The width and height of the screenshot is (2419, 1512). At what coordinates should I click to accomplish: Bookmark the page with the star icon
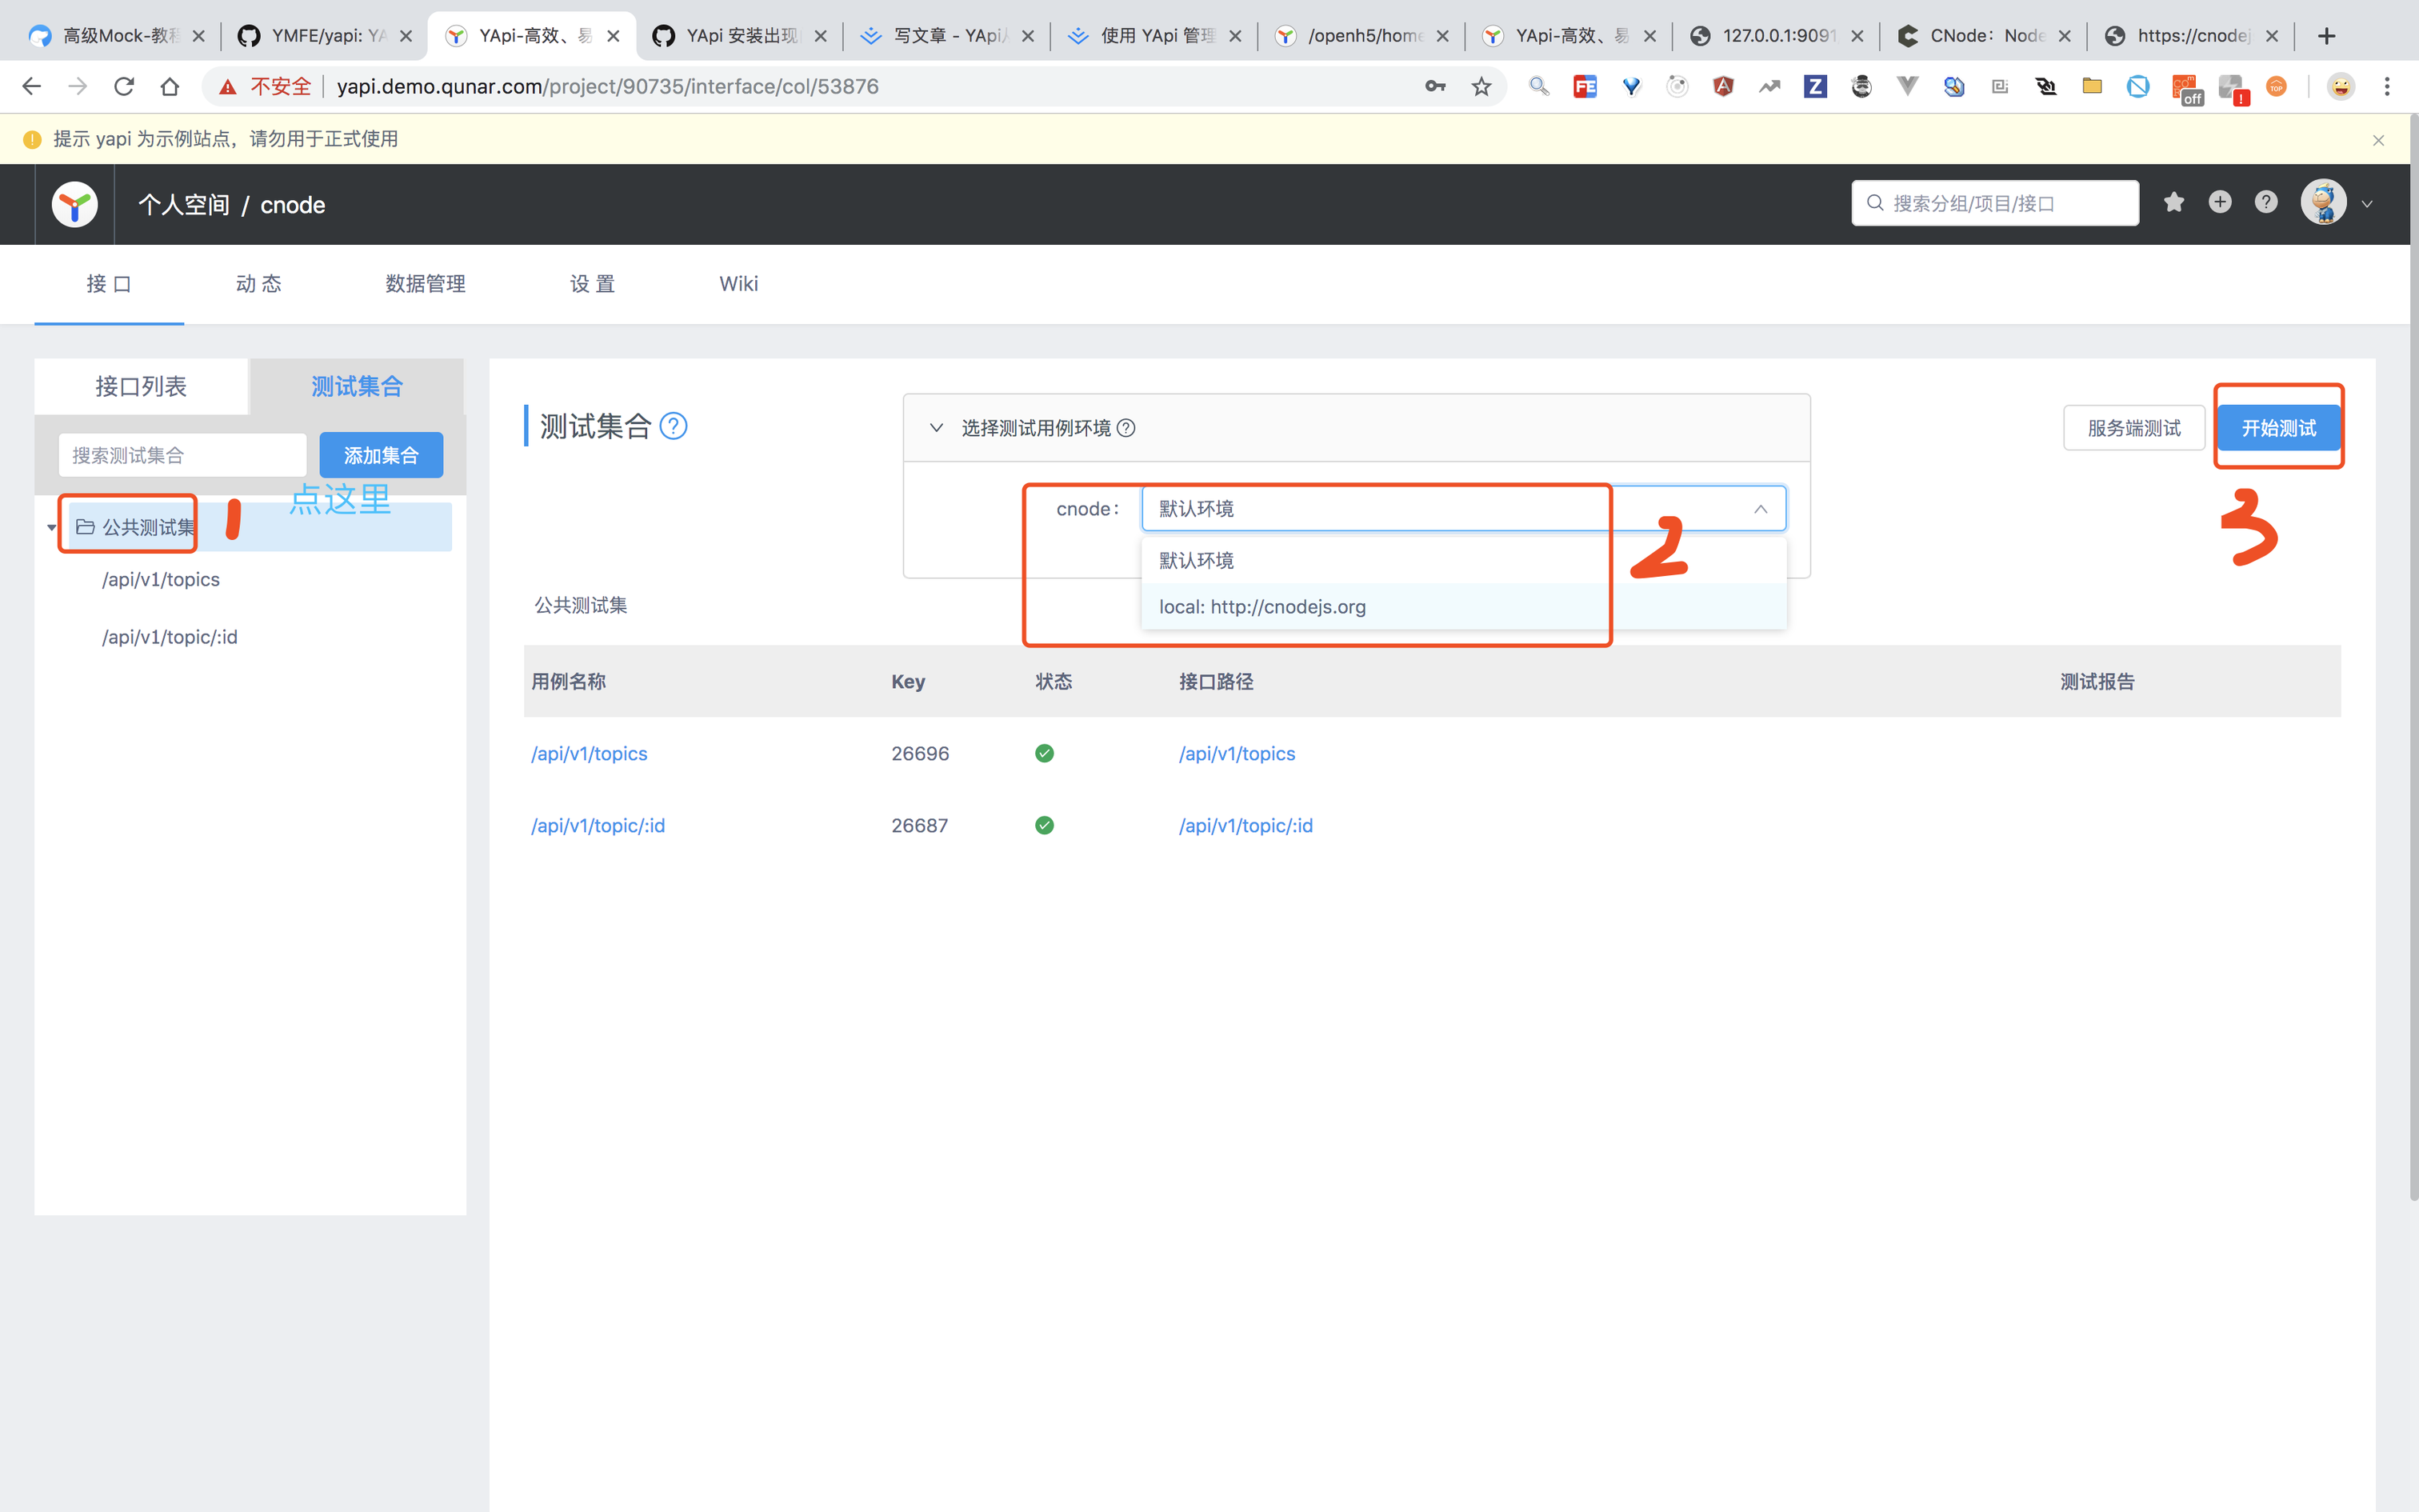coord(1481,87)
